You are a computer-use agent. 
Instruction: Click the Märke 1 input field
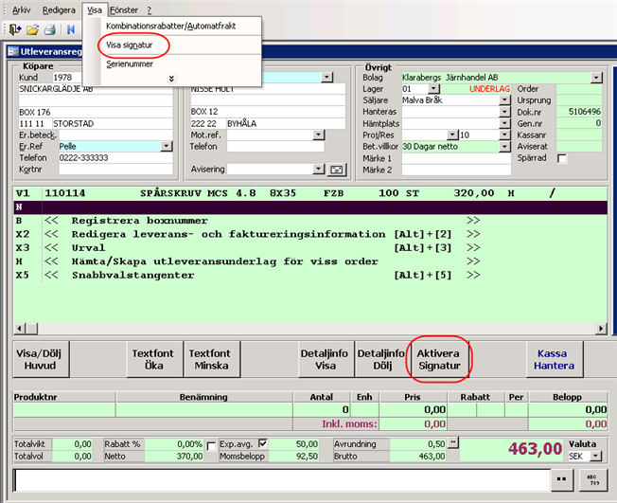[456, 158]
